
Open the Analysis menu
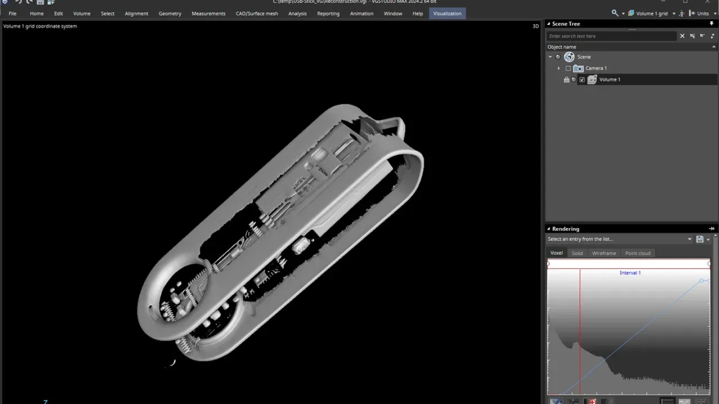297,13
